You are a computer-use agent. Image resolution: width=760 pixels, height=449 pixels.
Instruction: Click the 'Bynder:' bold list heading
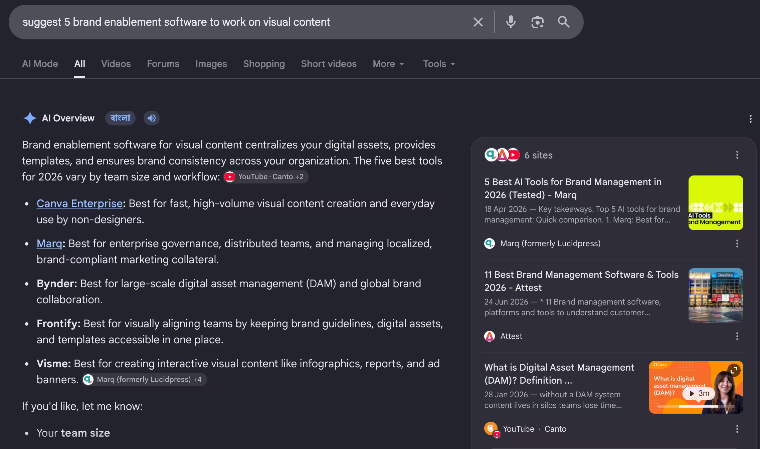coord(57,284)
